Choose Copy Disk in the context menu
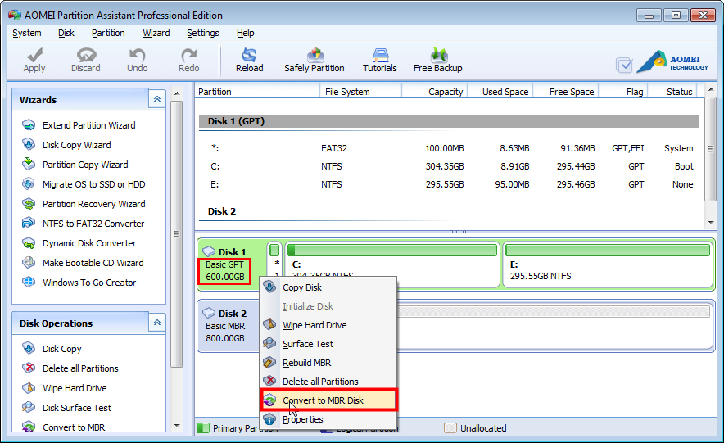Image resolution: width=724 pixels, height=443 pixels. coord(328,287)
